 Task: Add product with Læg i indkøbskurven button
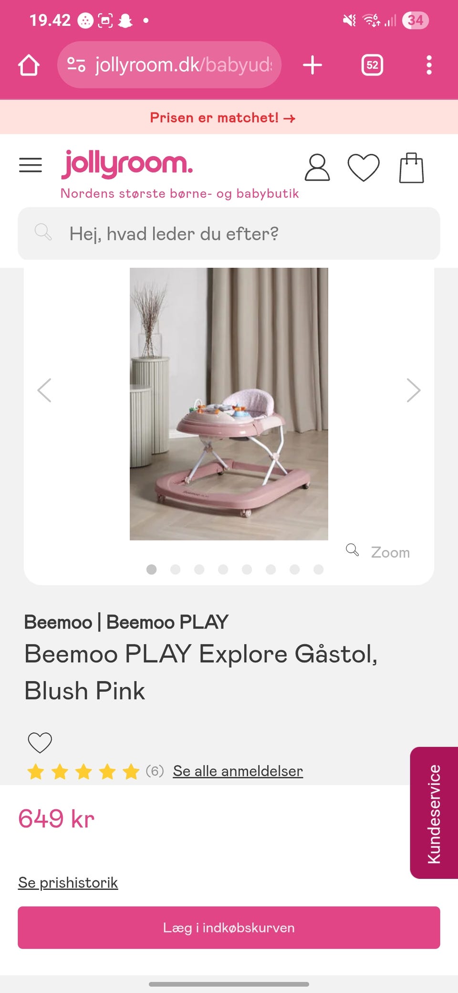[x=229, y=928]
